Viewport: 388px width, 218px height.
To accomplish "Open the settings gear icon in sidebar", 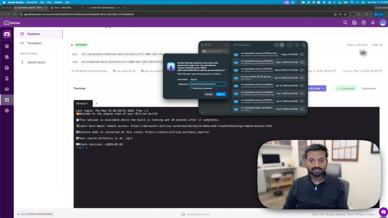I will point(7,111).
